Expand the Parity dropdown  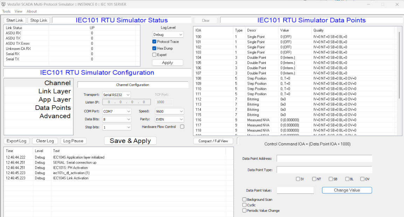click(169, 120)
